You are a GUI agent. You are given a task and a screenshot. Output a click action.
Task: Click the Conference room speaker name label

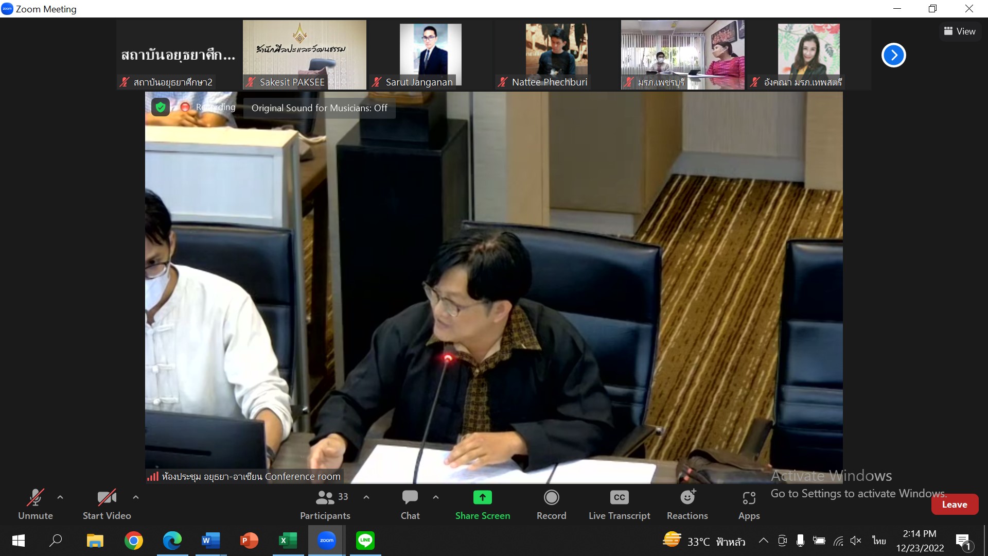click(x=251, y=477)
